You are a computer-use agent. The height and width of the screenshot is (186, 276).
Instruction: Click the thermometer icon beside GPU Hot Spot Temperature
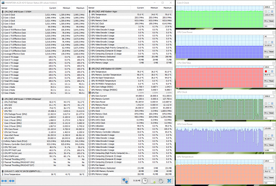pyautogui.click(x=90, y=78)
